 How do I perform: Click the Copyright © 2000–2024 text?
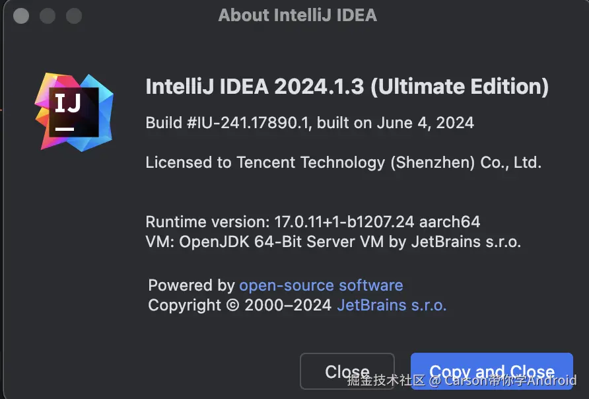pyautogui.click(x=240, y=305)
